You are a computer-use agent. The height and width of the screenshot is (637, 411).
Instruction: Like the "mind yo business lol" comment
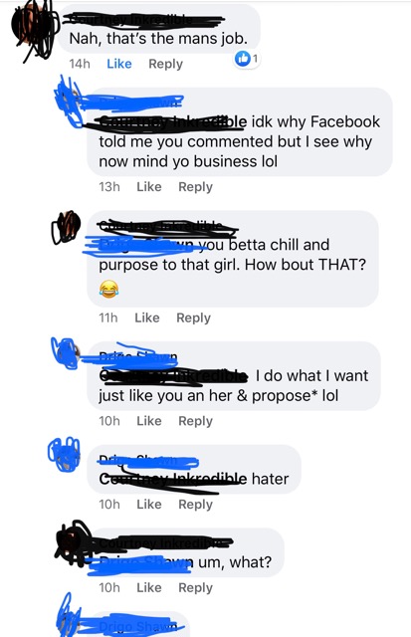point(149,187)
